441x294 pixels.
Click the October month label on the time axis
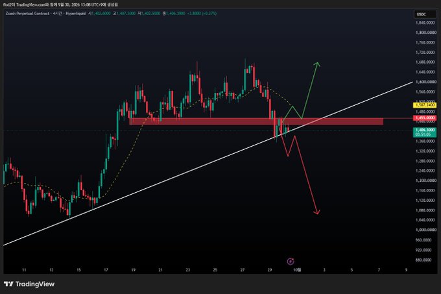pyautogui.click(x=297, y=270)
